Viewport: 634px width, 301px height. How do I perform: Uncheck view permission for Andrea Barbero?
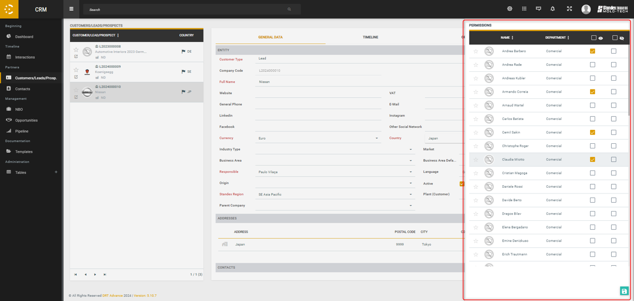[593, 51]
